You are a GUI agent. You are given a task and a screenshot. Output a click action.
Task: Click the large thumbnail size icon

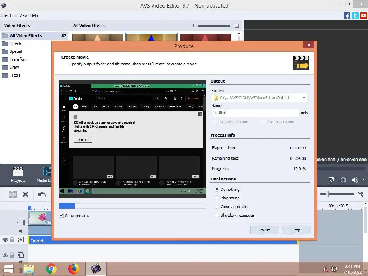tap(237, 26)
